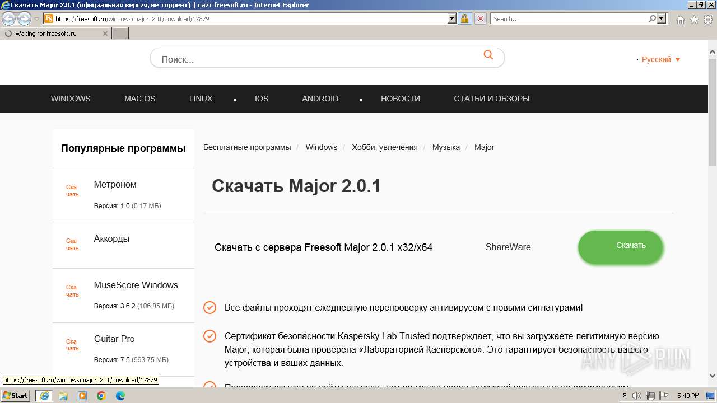Select LINUX in the navigation bar
This screenshot has height=403, width=717.
pyautogui.click(x=201, y=99)
